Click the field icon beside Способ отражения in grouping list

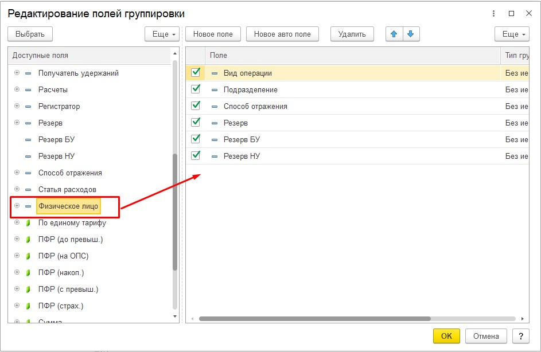(x=214, y=106)
